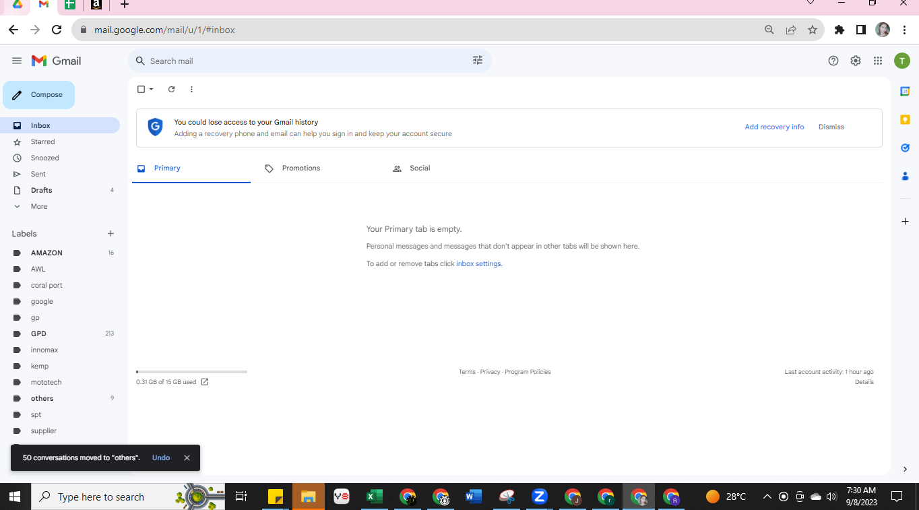Open the Snoozed folder
Image resolution: width=919 pixels, height=510 pixels.
pos(60,158)
